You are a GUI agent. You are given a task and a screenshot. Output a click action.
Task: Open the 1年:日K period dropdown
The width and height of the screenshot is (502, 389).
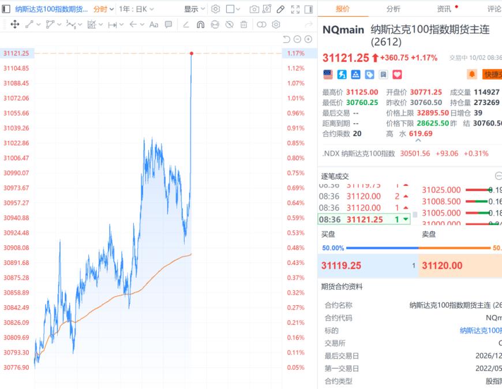click(x=136, y=9)
